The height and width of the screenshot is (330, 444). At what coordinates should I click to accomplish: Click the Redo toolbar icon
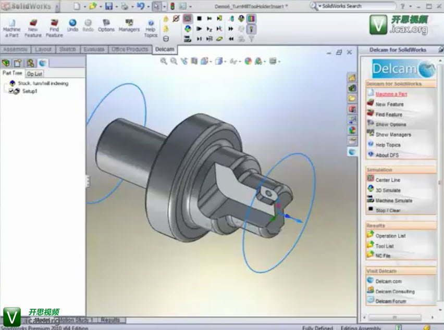[88, 26]
